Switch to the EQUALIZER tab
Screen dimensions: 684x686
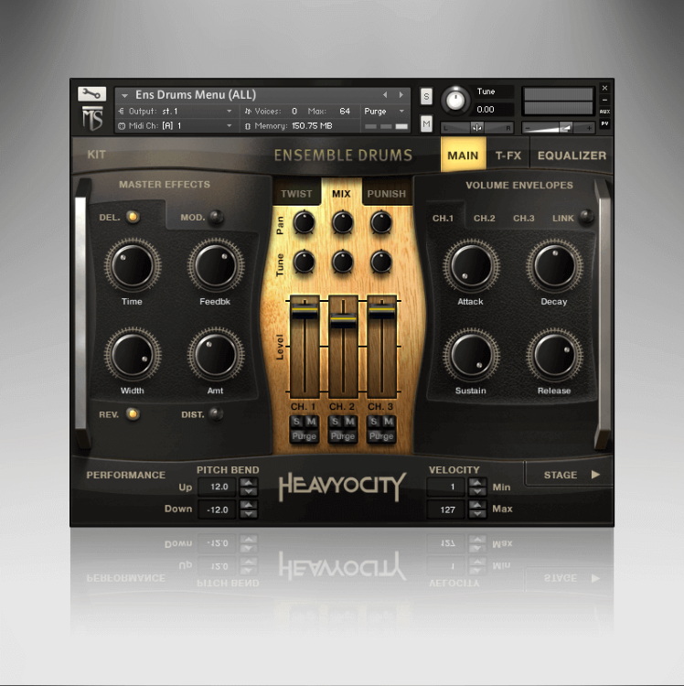pos(572,155)
